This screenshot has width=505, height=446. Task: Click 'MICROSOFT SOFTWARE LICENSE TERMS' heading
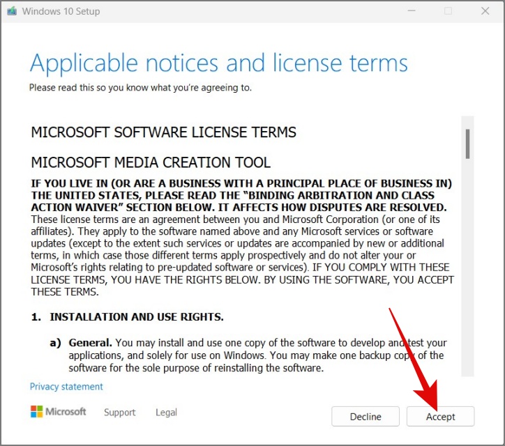coord(164,132)
